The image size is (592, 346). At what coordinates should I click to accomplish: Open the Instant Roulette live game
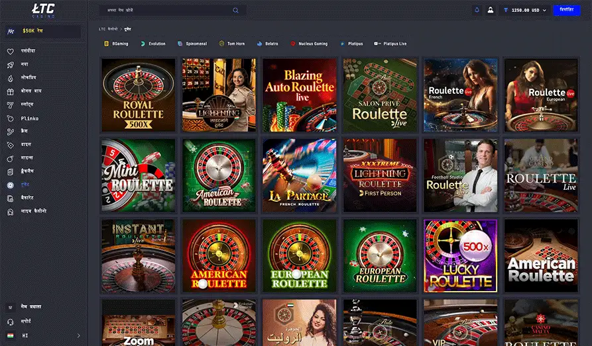tap(138, 256)
